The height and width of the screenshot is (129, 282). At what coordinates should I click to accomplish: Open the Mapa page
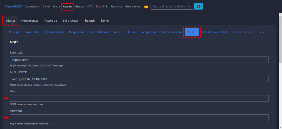coord(56,6)
